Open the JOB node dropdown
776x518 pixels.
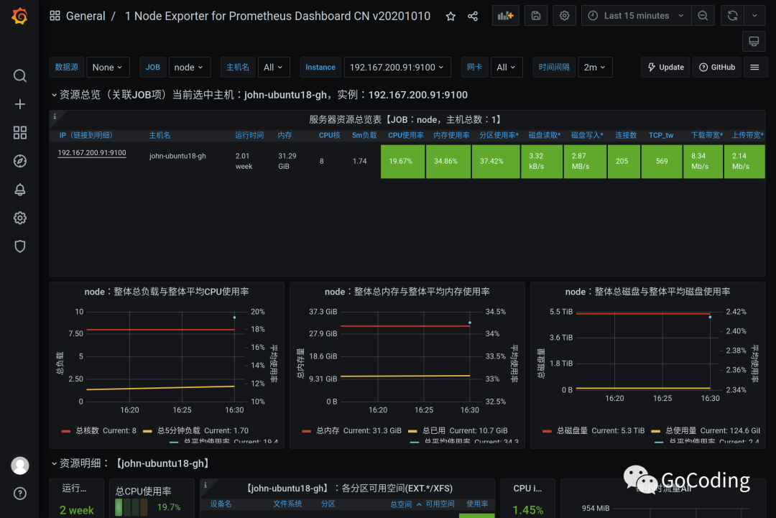point(189,68)
